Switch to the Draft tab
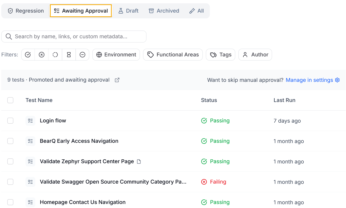The width and height of the screenshot is (346, 208). 129,11
